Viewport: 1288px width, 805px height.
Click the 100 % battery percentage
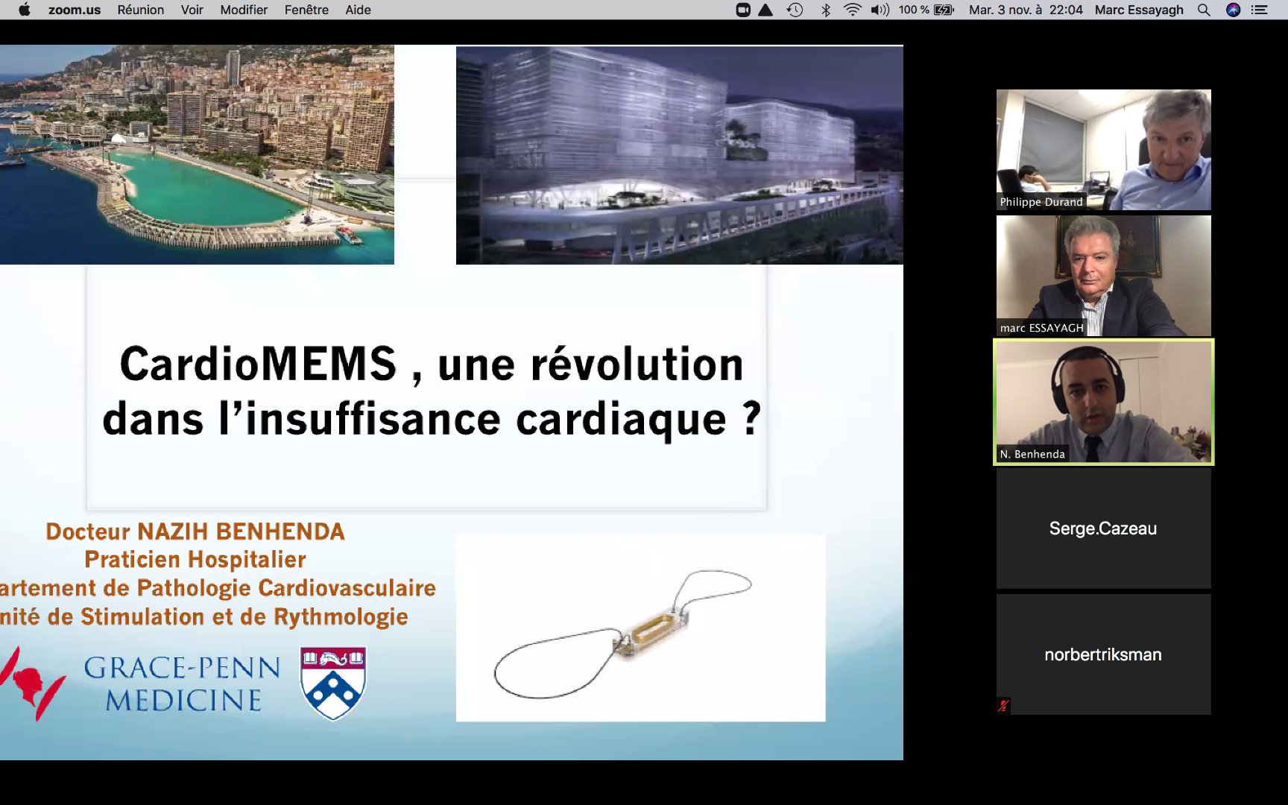click(x=914, y=10)
